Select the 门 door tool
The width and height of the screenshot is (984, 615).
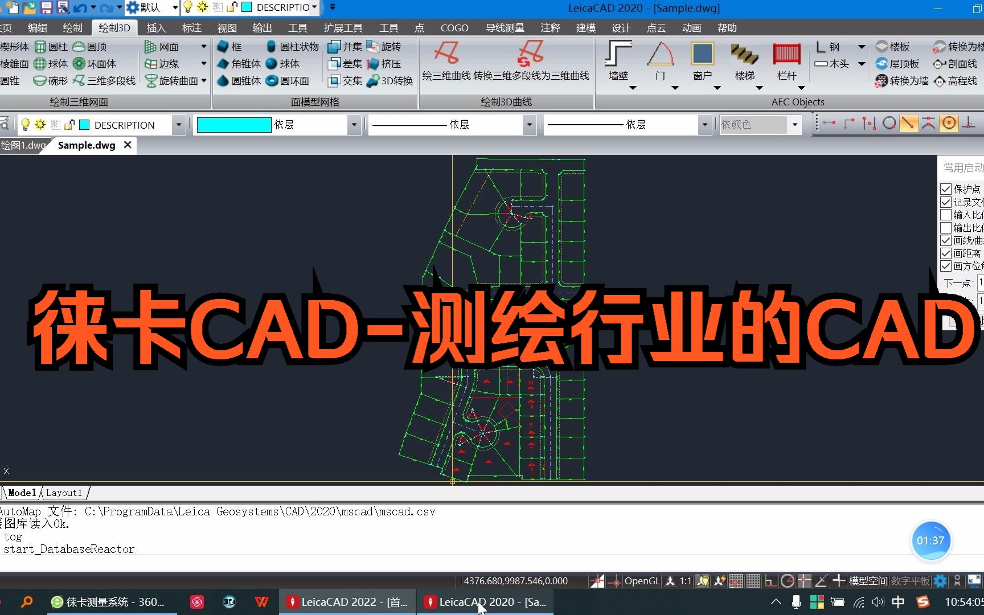pos(660,60)
